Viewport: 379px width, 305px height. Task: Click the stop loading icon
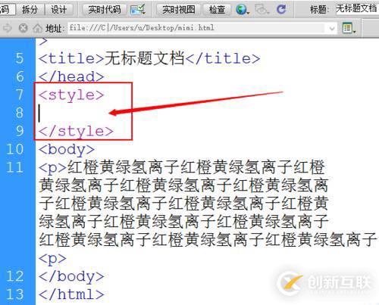23,28
